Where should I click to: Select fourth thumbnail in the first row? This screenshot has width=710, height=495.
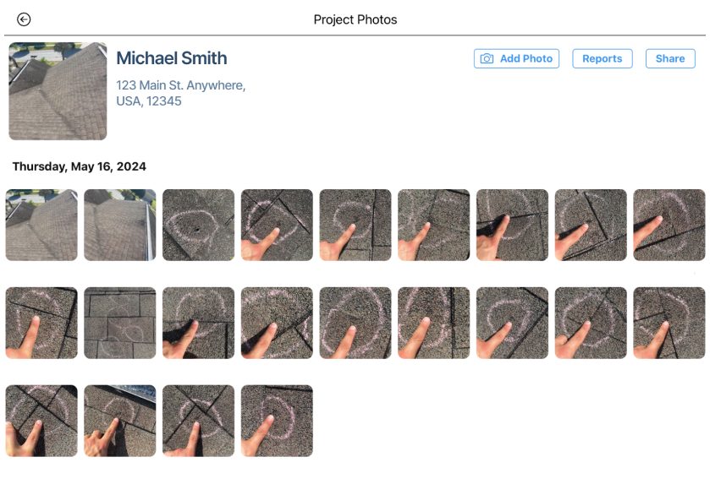coord(277,226)
